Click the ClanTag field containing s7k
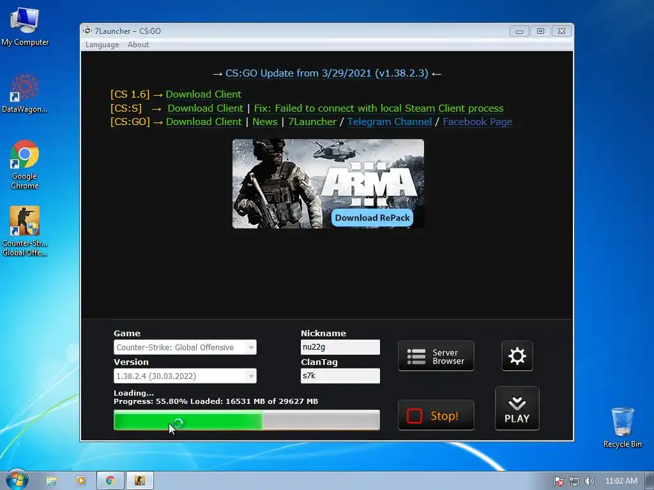The width and height of the screenshot is (654, 490). 340,376
